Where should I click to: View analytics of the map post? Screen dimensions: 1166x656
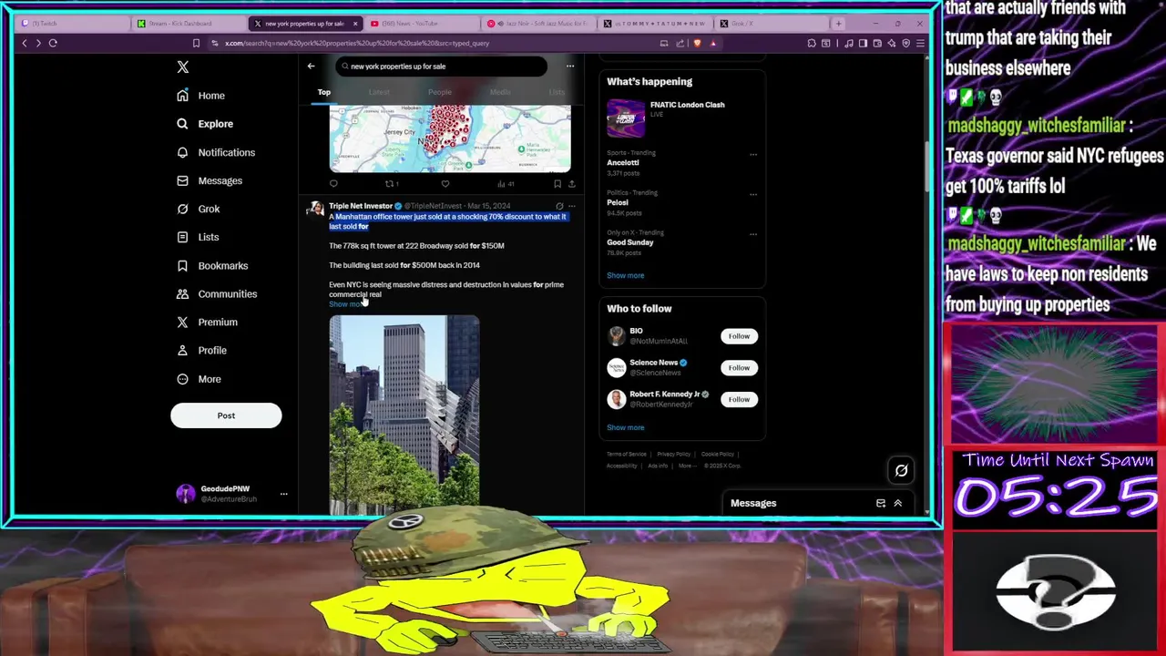(x=506, y=184)
